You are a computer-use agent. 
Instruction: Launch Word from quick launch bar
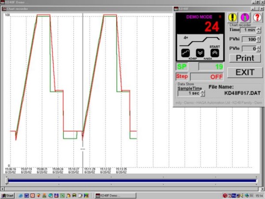pos(26,196)
